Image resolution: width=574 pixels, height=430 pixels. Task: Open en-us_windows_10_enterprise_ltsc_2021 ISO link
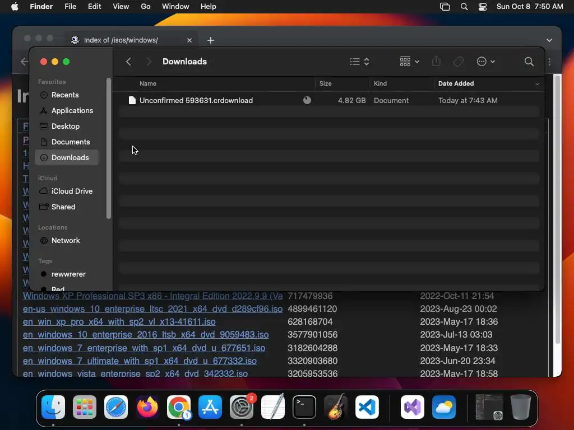152,309
